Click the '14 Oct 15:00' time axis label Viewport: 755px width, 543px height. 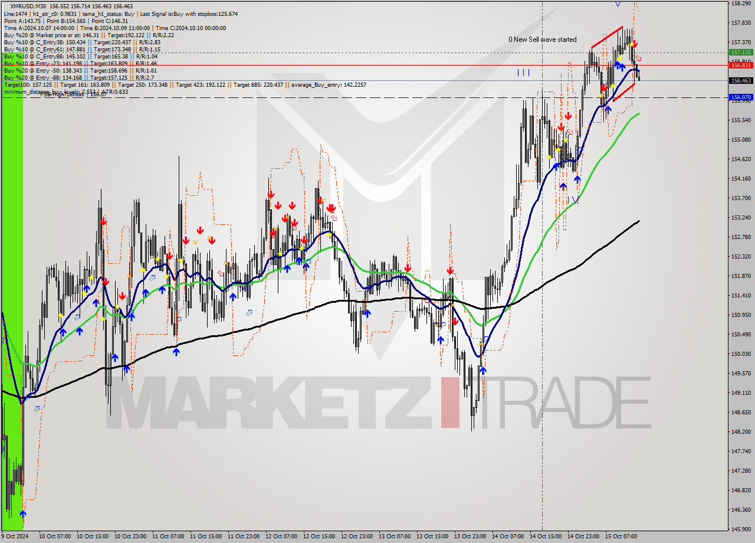pyautogui.click(x=546, y=537)
